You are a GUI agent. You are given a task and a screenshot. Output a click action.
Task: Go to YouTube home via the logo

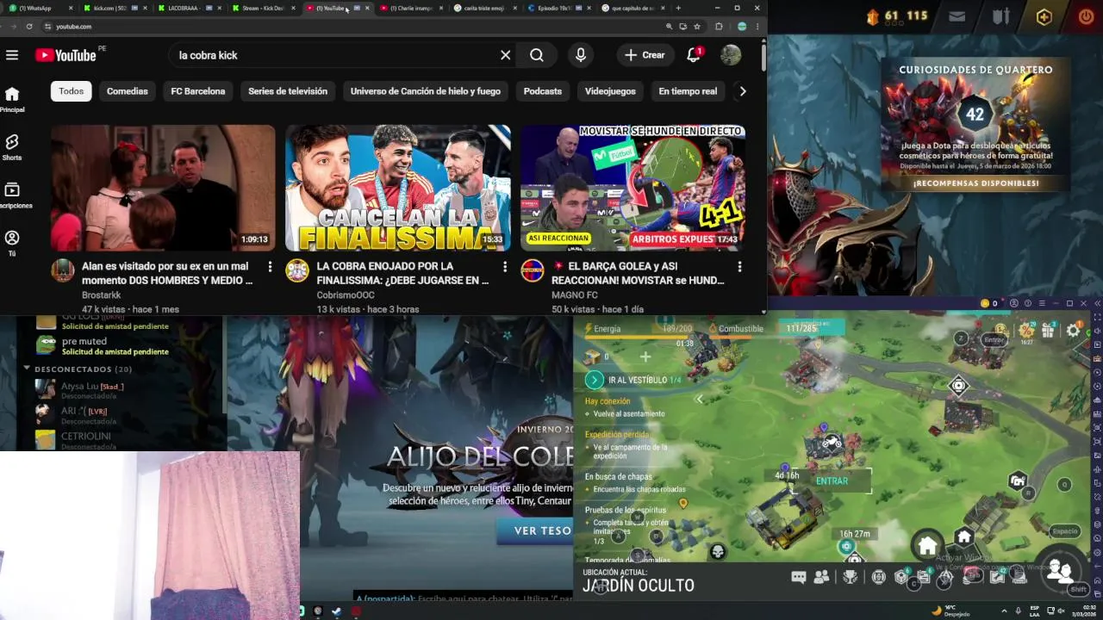(65, 55)
